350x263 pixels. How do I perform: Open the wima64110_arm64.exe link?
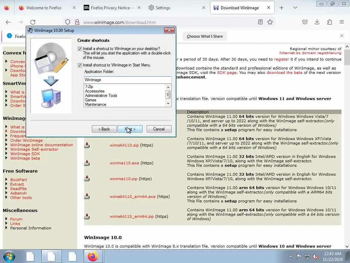pos(132,197)
